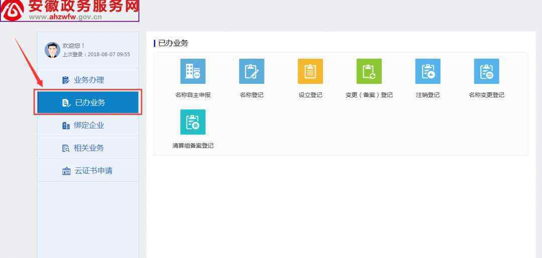Select the 已办业务 sidebar item
Image resolution: width=542 pixels, height=258 pixels.
tap(88, 103)
